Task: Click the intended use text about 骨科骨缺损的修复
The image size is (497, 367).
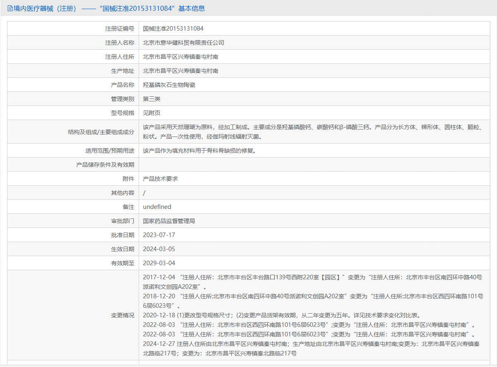Action: tap(199, 151)
